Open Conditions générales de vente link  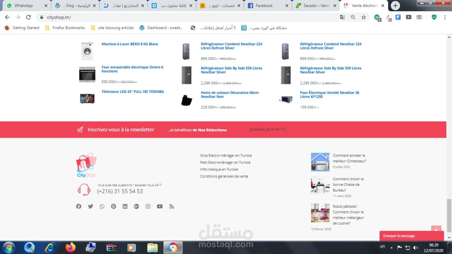(x=224, y=176)
